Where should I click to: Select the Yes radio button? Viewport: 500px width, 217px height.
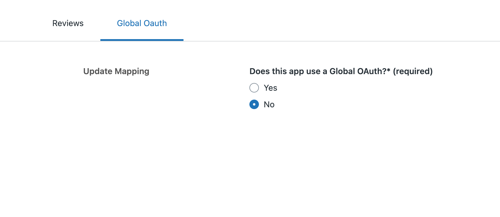[x=254, y=88]
